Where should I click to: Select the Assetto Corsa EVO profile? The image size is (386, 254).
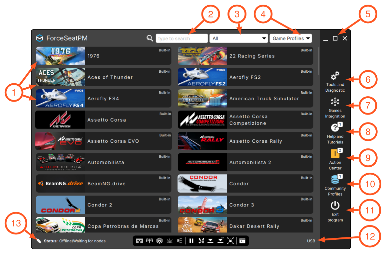[x=104, y=141]
